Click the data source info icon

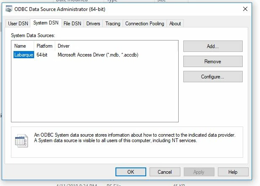[21, 141]
